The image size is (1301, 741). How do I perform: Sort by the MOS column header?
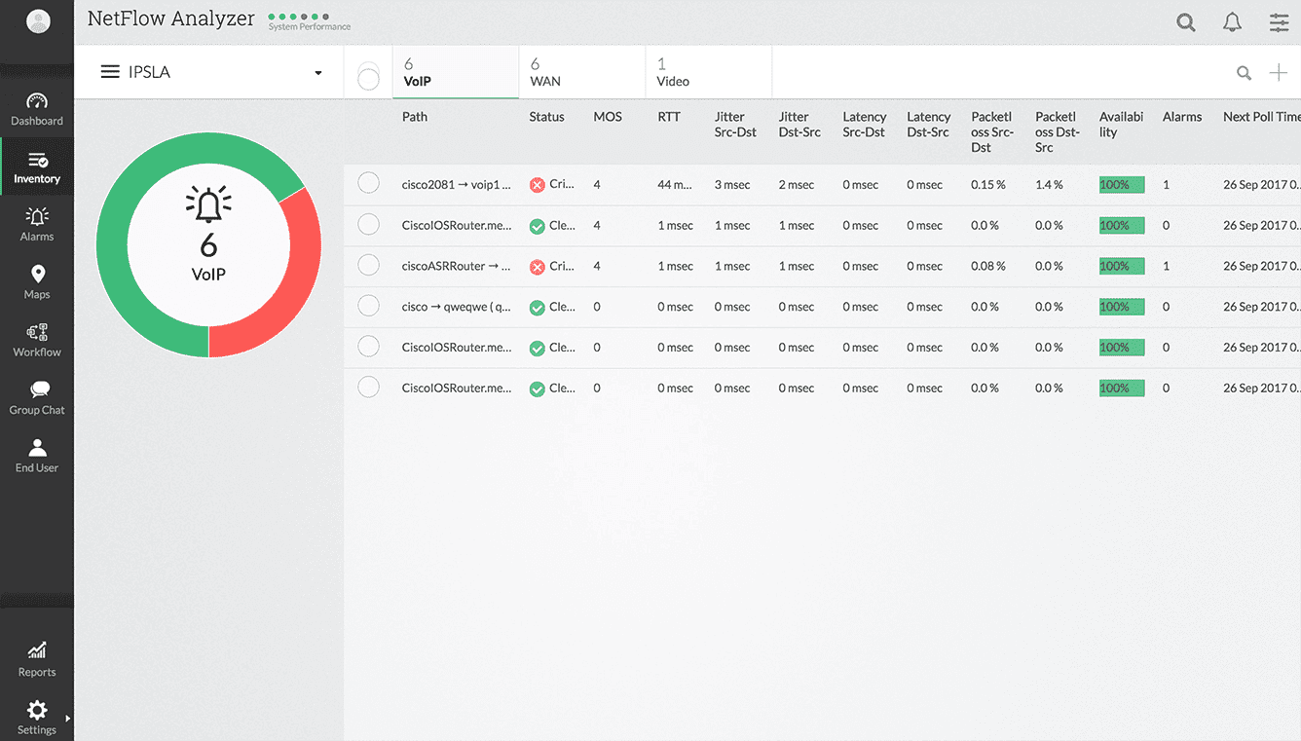point(608,117)
